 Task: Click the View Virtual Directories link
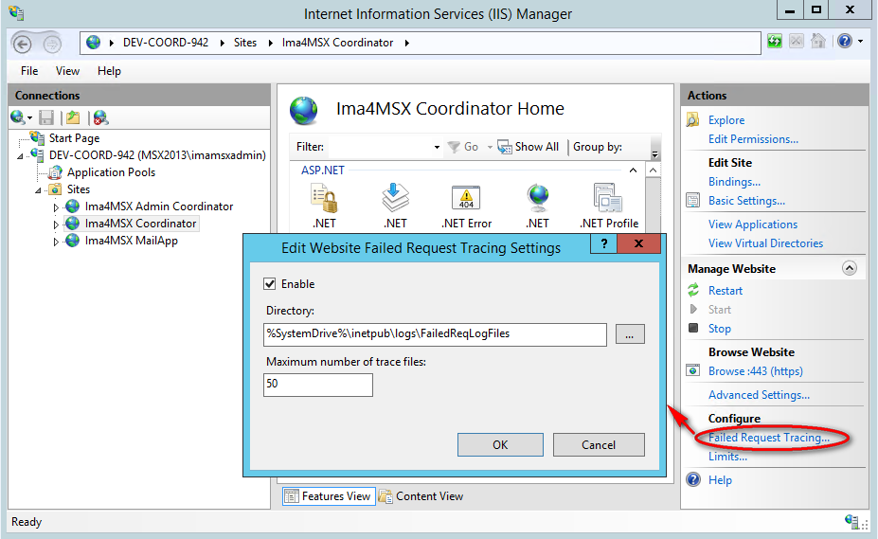pyautogui.click(x=765, y=243)
